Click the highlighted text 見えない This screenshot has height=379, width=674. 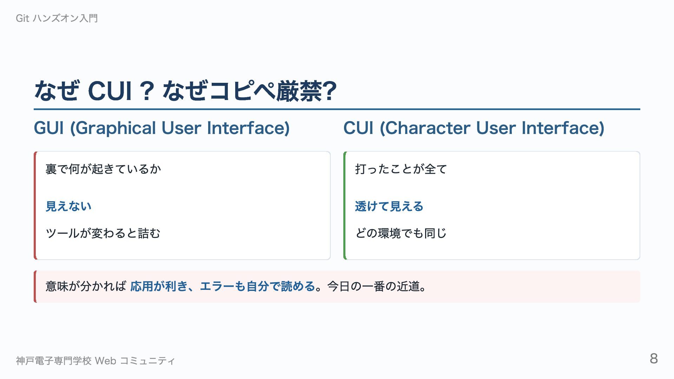coord(68,206)
